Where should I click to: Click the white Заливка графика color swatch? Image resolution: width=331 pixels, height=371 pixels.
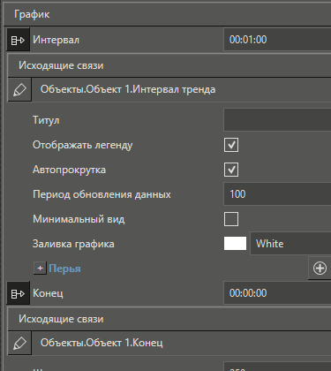coord(235,244)
